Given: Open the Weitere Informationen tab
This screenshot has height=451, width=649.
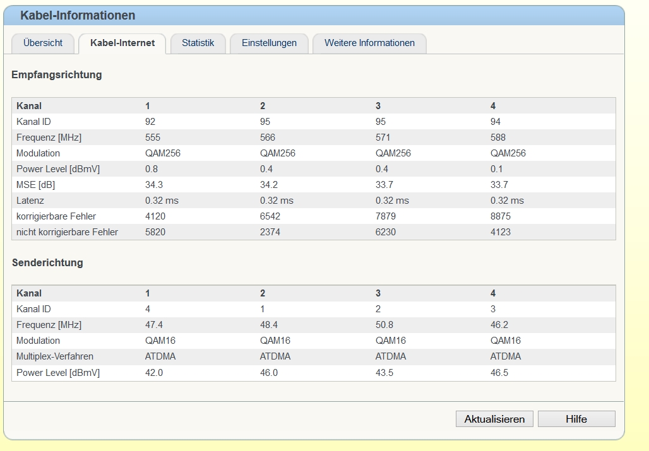Looking at the screenshot, I should [x=369, y=43].
